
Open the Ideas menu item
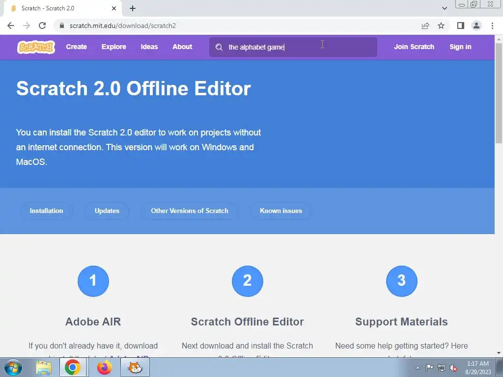pyautogui.click(x=149, y=47)
